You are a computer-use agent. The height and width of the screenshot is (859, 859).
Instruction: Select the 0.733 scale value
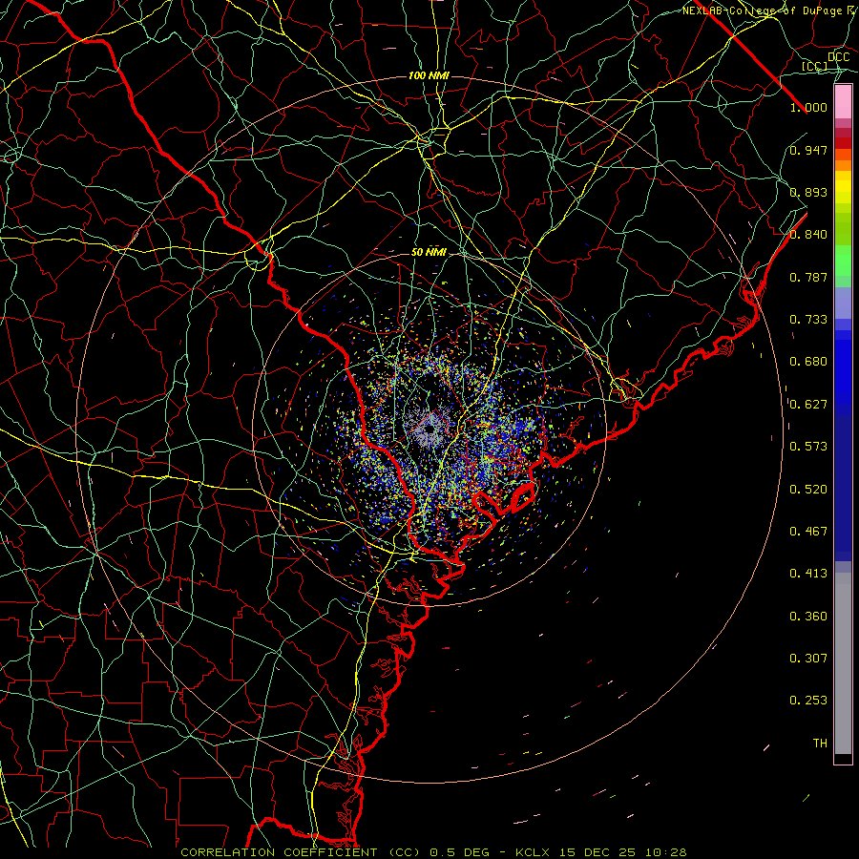tap(808, 320)
